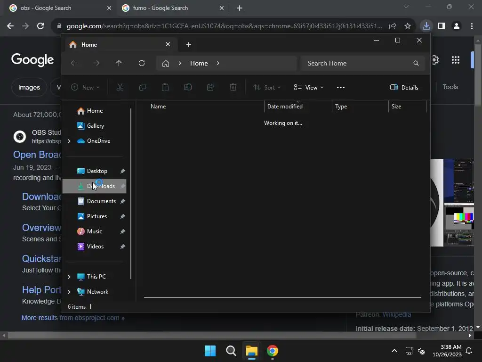Open Documents quick access folder
Image resolution: width=482 pixels, height=362 pixels.
point(94,201)
